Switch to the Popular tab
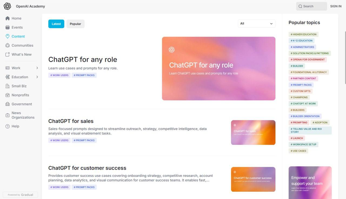This screenshot has width=346, height=199. [x=75, y=24]
